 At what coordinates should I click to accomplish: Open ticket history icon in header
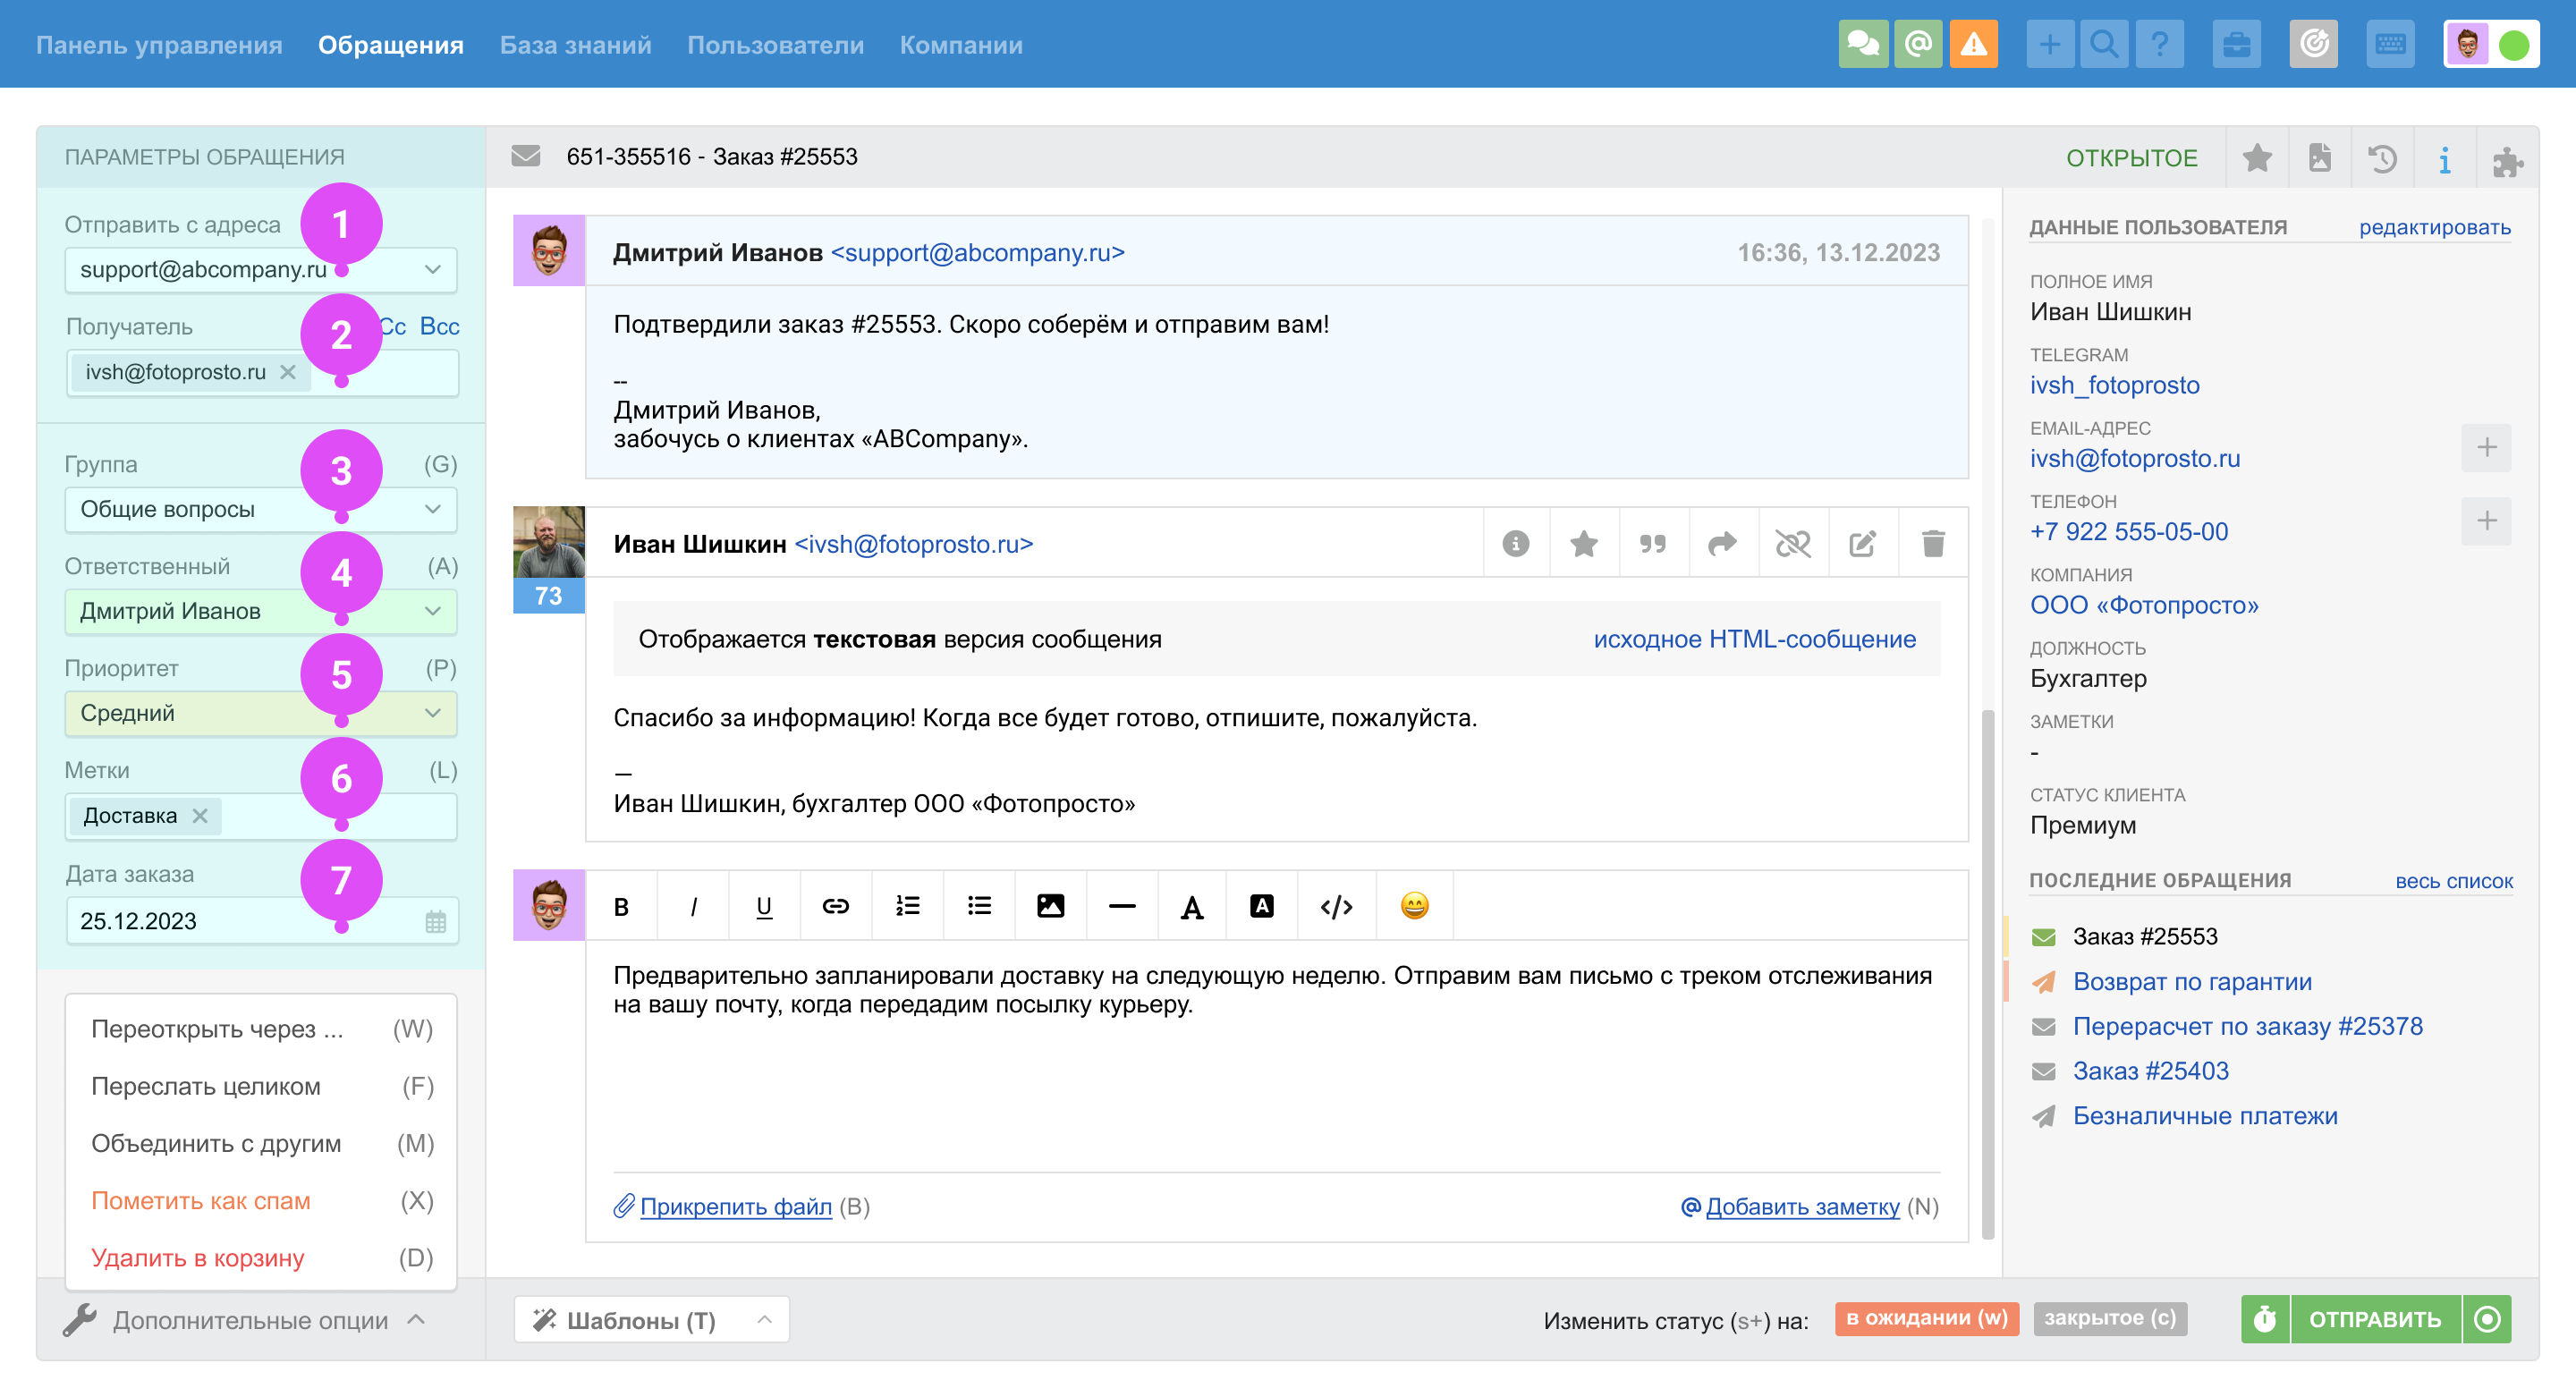(x=2382, y=158)
